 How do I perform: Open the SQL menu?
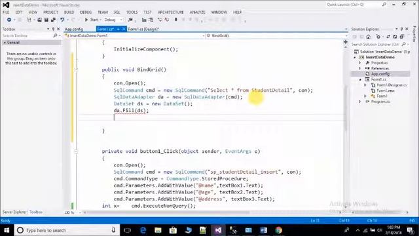click(117, 12)
